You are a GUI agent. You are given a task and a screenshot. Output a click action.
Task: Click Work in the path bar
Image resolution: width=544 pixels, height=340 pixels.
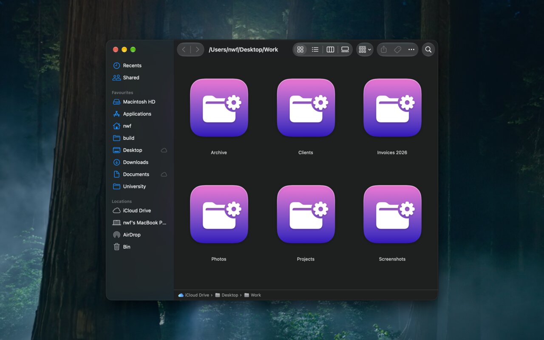point(253,295)
